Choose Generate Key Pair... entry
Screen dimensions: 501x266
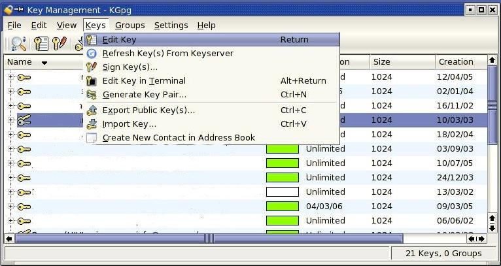[x=211, y=95]
